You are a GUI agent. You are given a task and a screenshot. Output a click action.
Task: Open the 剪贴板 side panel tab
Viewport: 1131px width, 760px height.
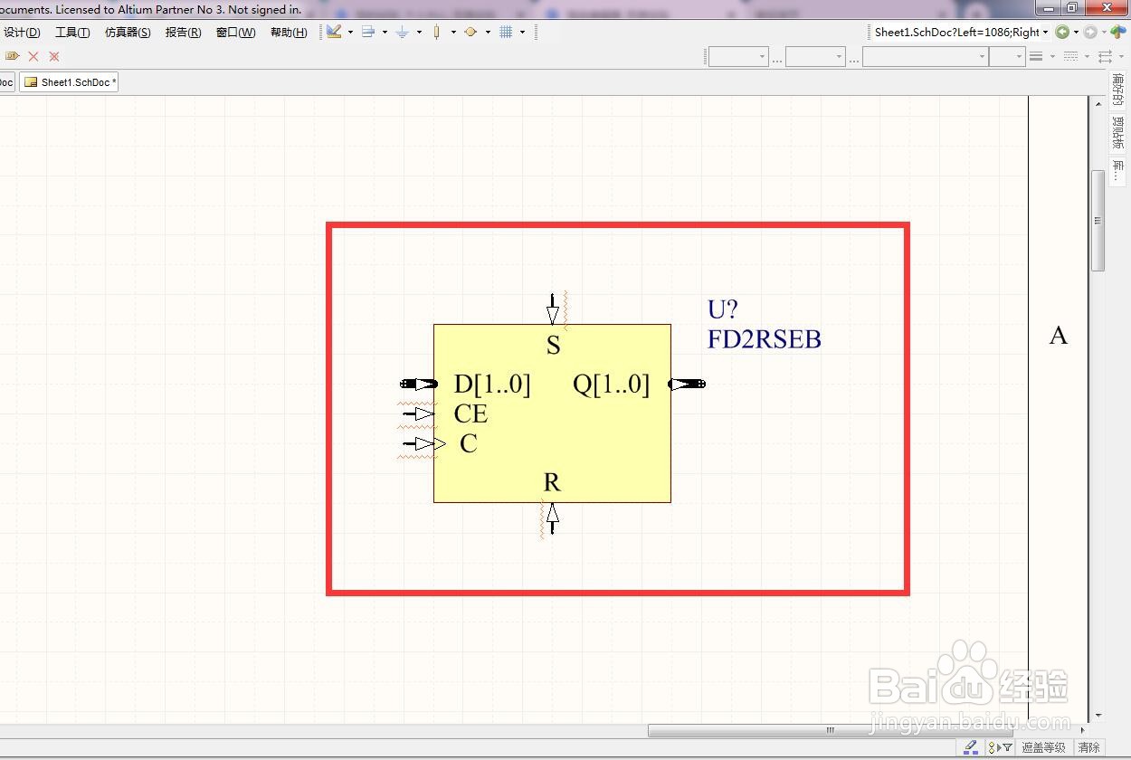pyautogui.click(x=1118, y=132)
